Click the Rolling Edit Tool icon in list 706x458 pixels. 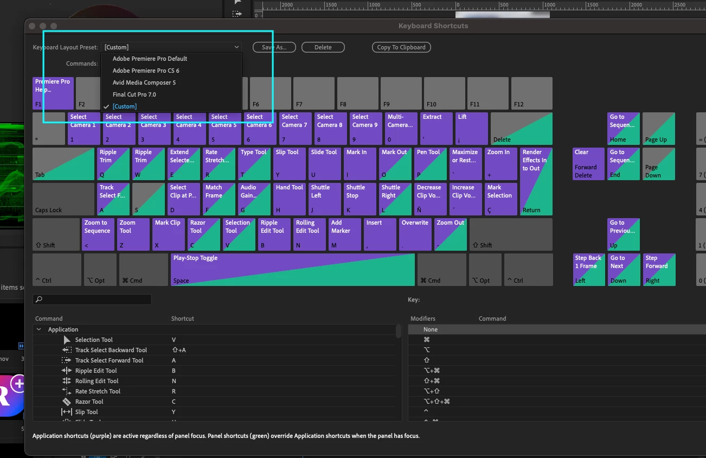click(x=67, y=381)
